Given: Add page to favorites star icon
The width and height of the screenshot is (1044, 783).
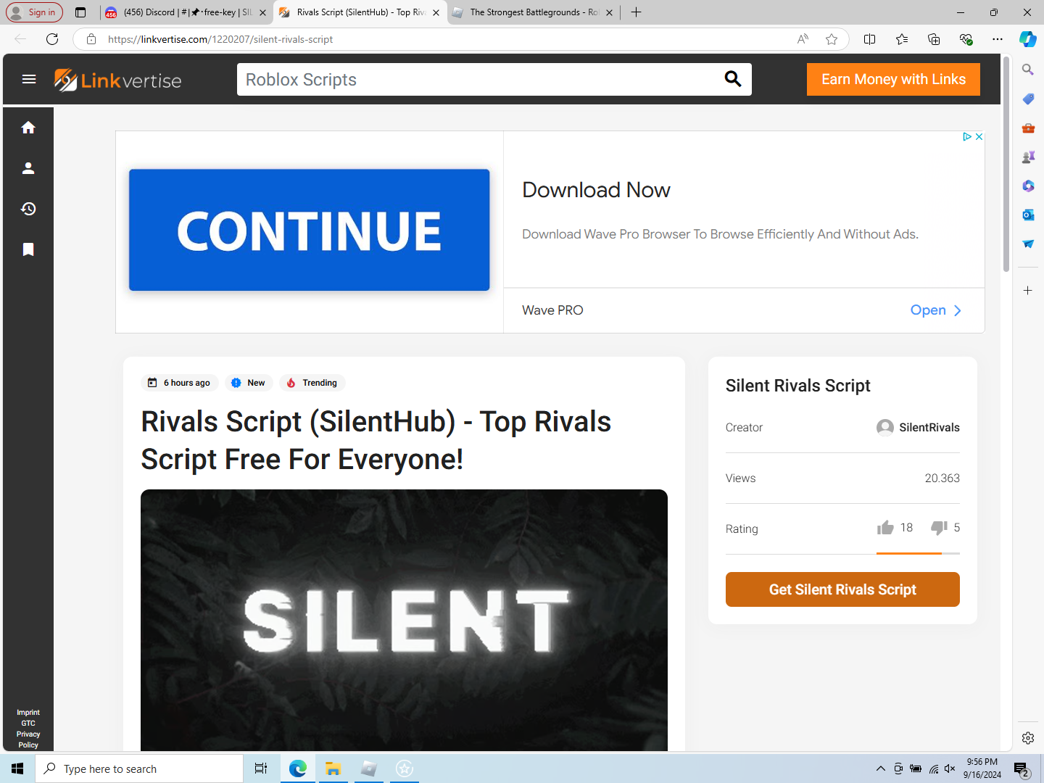Looking at the screenshot, I should coord(832,39).
